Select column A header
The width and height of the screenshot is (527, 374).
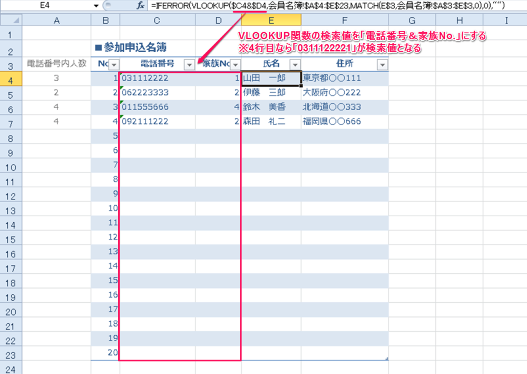click(56, 21)
